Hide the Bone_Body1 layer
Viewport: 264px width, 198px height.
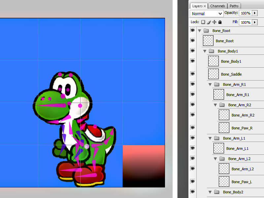pos(192,61)
